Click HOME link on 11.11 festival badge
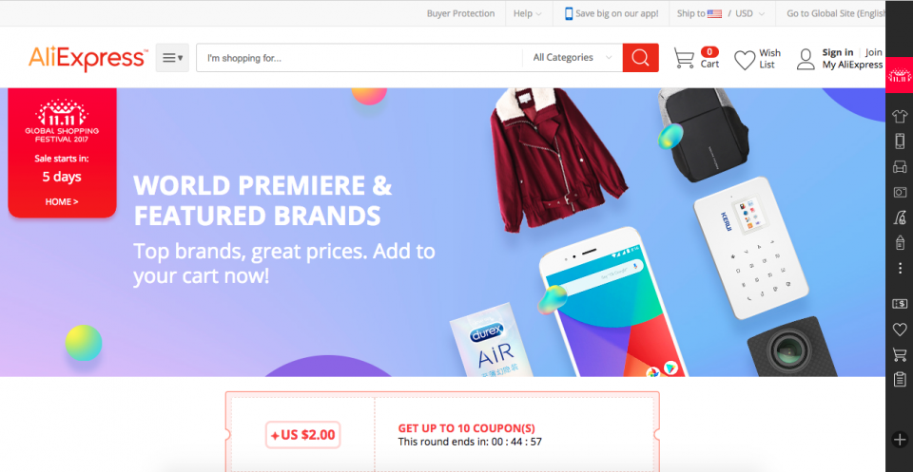Viewport: 913px width, 472px height. pyautogui.click(x=62, y=201)
